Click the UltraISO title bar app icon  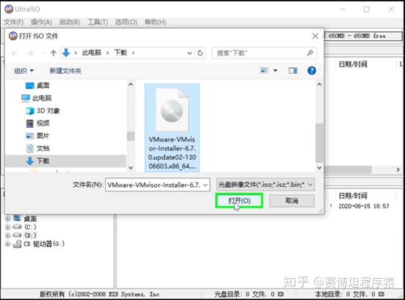(x=9, y=9)
